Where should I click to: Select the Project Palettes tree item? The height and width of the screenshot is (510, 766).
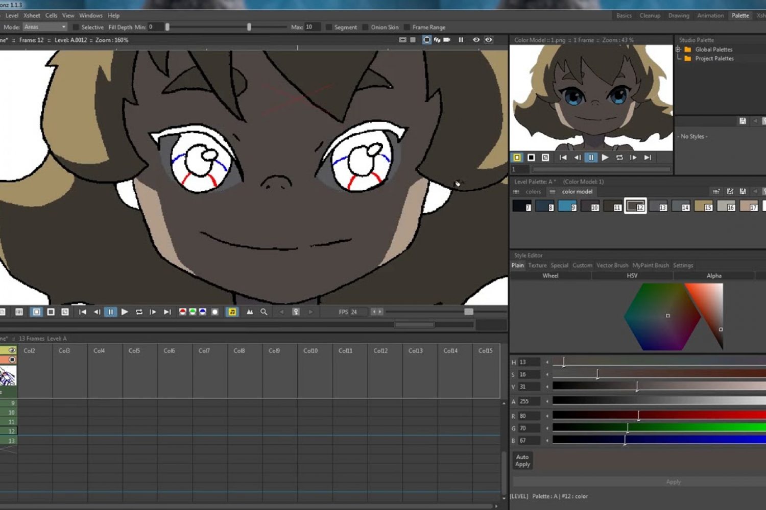pos(714,59)
